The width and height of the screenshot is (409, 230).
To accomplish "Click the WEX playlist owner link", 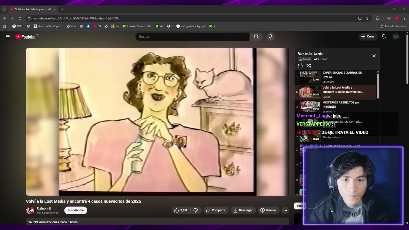I will [316, 59].
